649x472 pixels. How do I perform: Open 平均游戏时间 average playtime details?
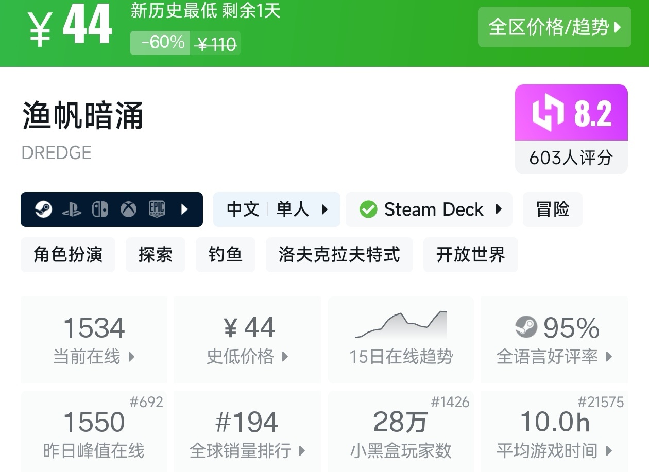coord(554,431)
